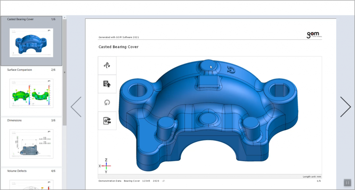This screenshot has height=190, width=355.
Task: Click the 'Casted Bearing Cover' report heading
Action: pos(119,47)
